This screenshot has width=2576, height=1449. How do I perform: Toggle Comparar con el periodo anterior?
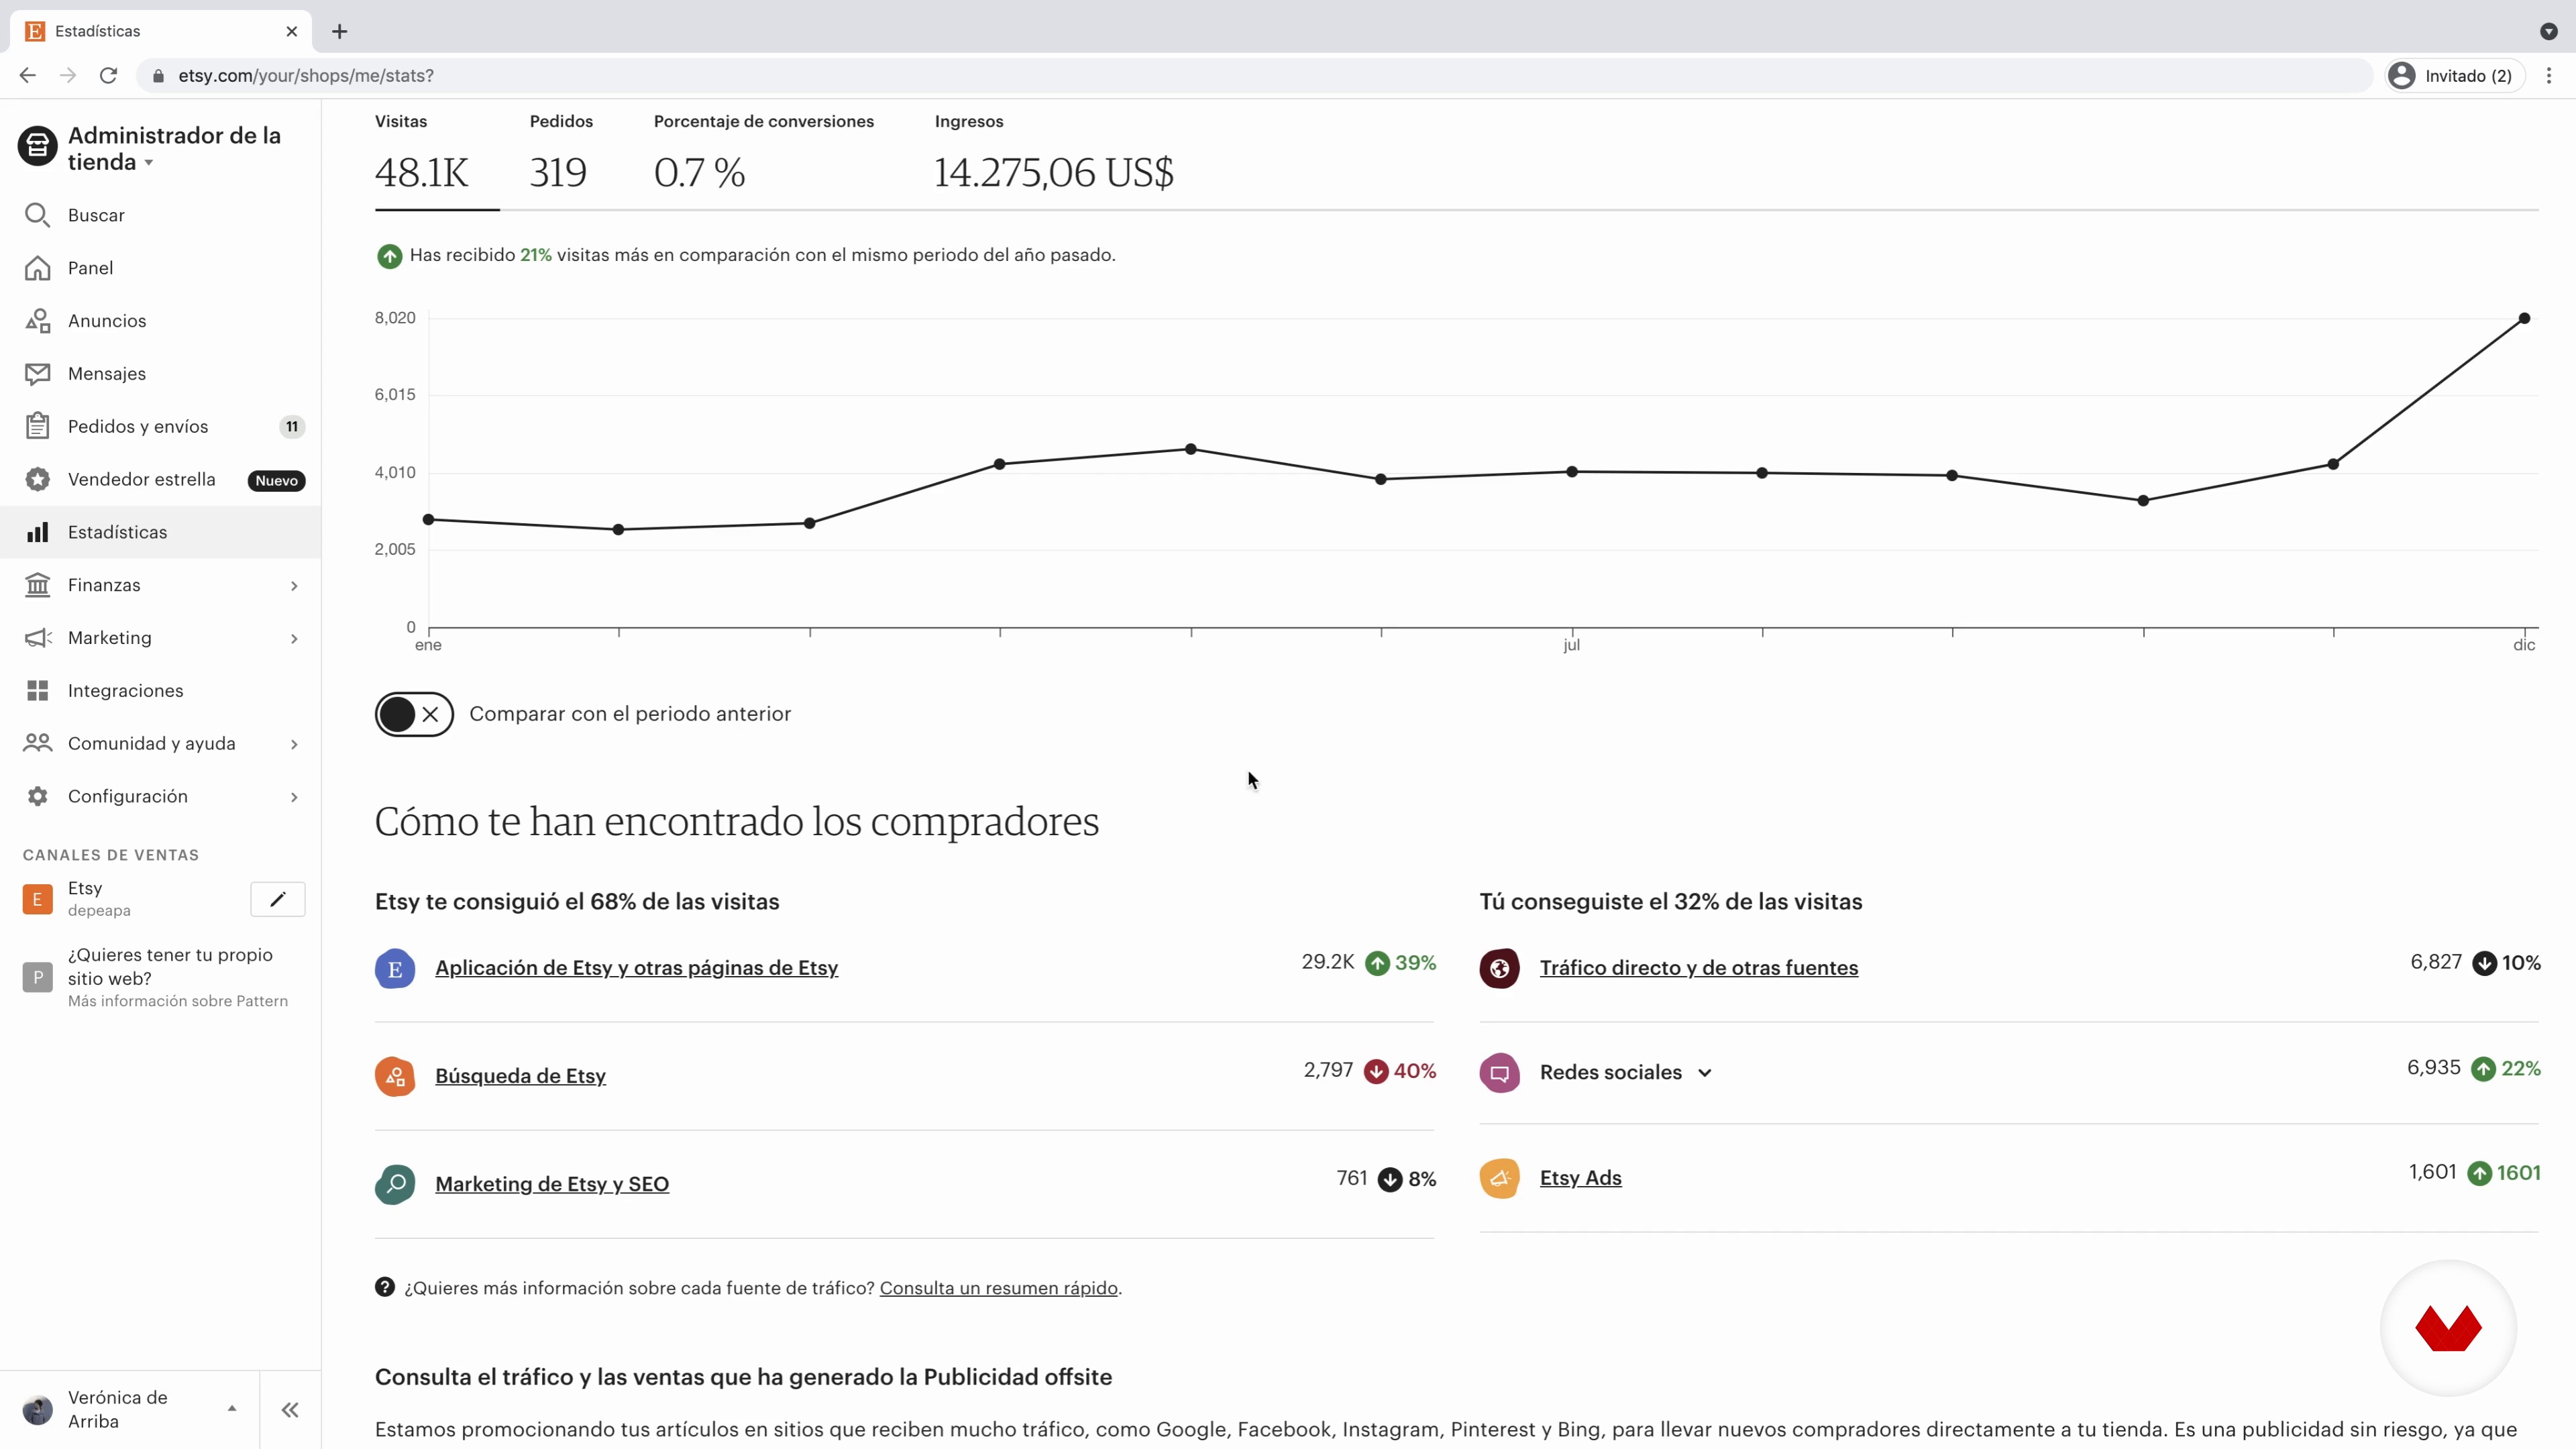[414, 714]
